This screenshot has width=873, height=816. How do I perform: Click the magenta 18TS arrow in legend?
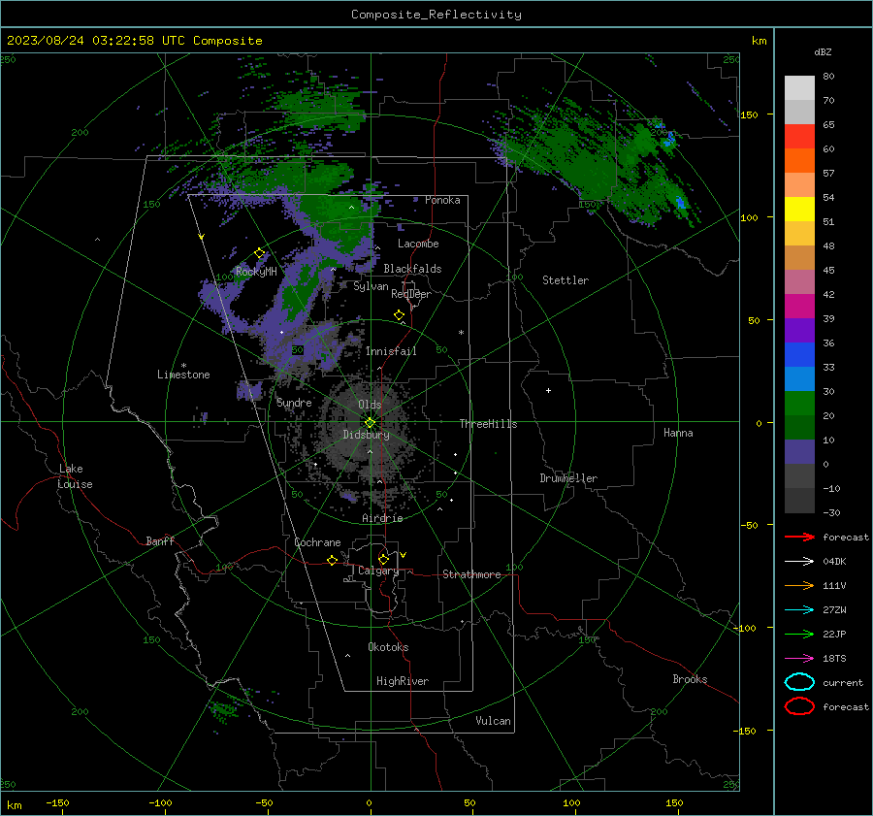799,659
